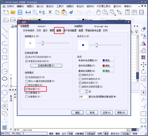Toggle 隐含窗口 checkbox

26,89
